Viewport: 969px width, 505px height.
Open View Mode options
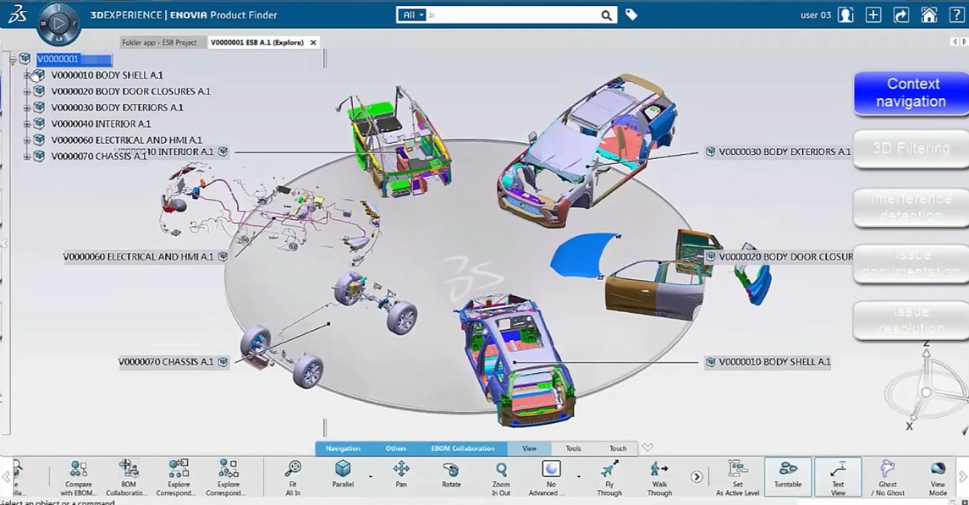[x=938, y=477]
